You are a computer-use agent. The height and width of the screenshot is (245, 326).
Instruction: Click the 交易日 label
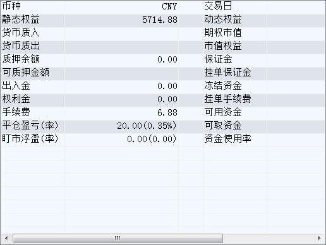[x=218, y=6]
